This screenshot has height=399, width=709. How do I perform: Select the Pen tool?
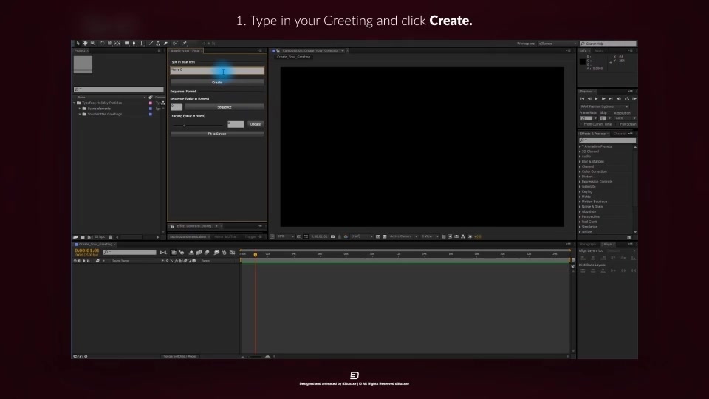(134, 44)
